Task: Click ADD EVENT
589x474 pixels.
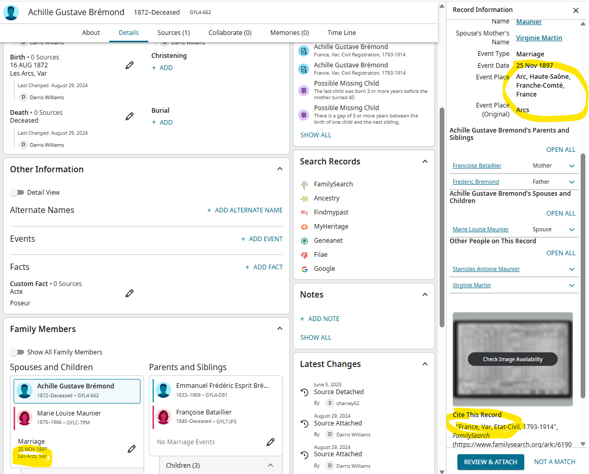Action: tap(262, 239)
